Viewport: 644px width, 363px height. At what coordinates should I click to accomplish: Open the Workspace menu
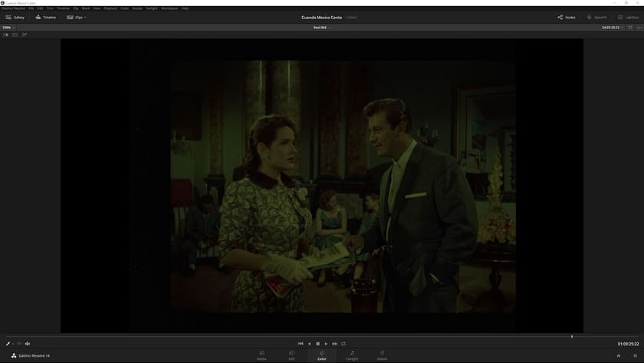pyautogui.click(x=169, y=8)
